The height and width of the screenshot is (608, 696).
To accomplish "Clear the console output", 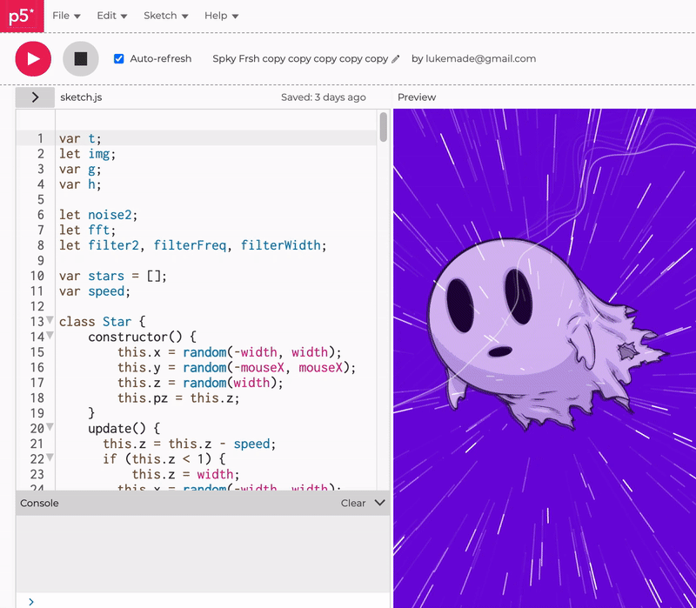I will click(353, 503).
